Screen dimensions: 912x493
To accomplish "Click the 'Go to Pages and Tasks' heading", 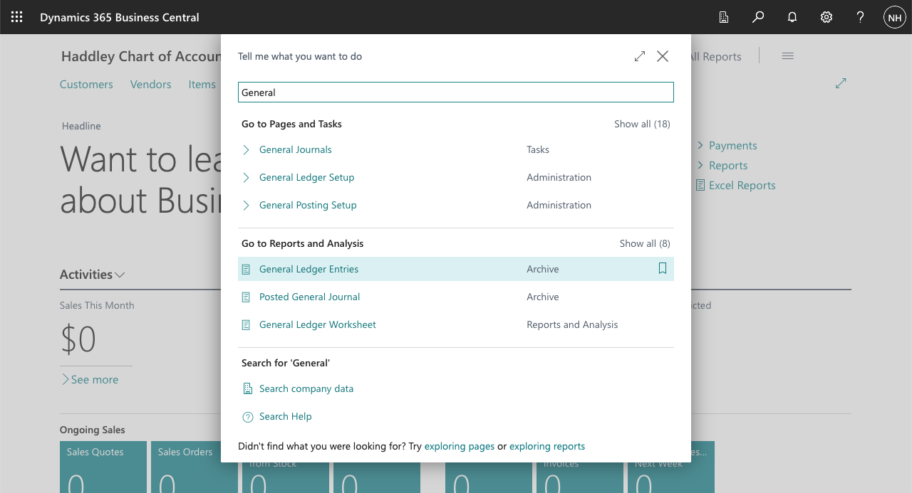I will (291, 124).
